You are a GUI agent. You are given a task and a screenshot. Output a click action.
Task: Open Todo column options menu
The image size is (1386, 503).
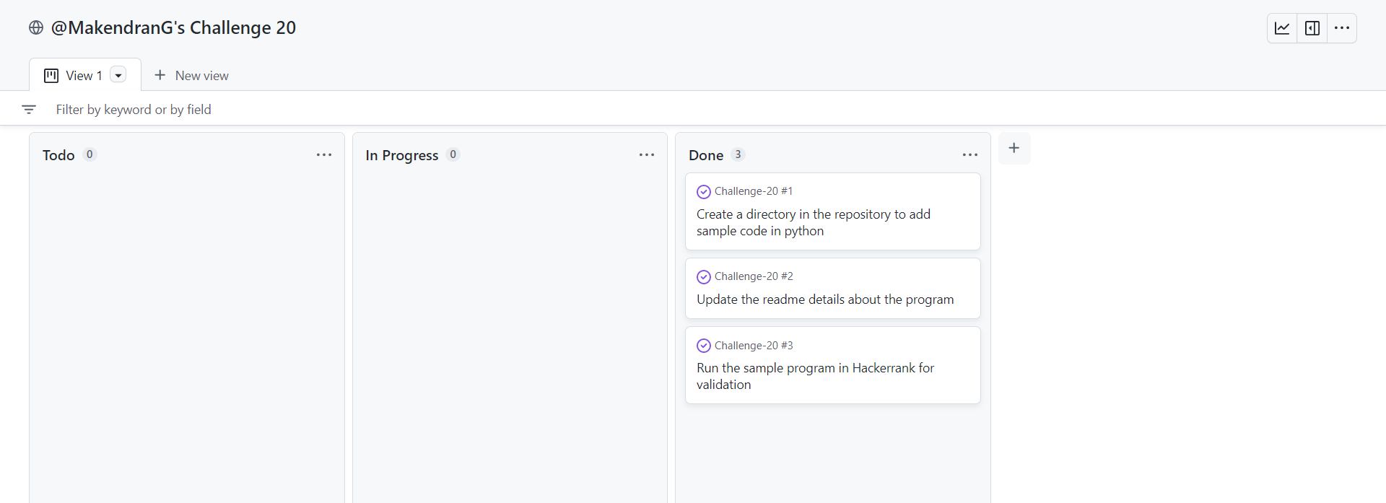[324, 155]
